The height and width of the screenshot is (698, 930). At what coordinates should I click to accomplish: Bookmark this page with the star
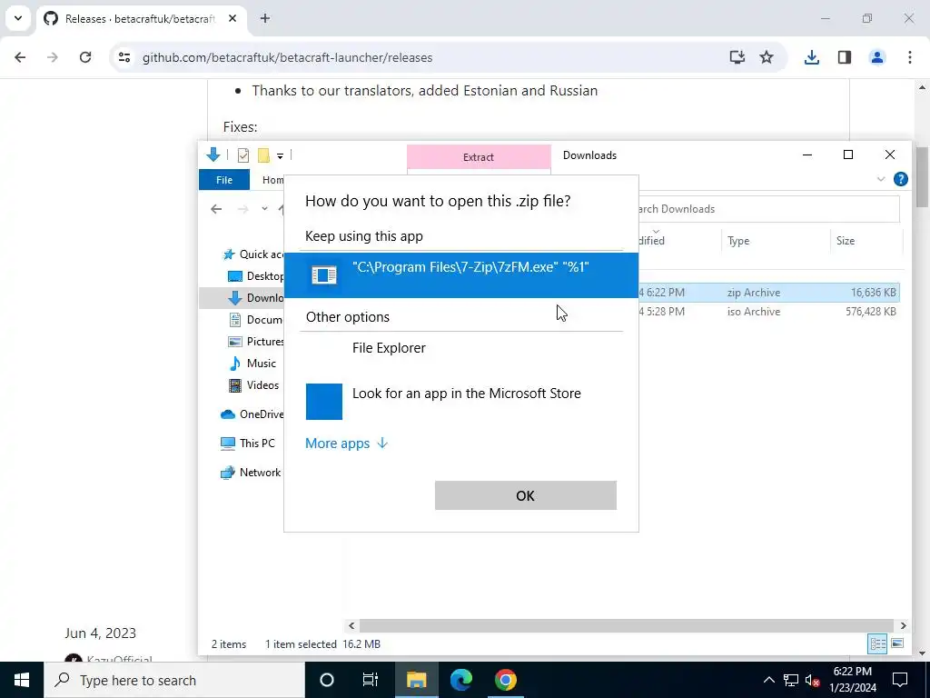point(767,57)
